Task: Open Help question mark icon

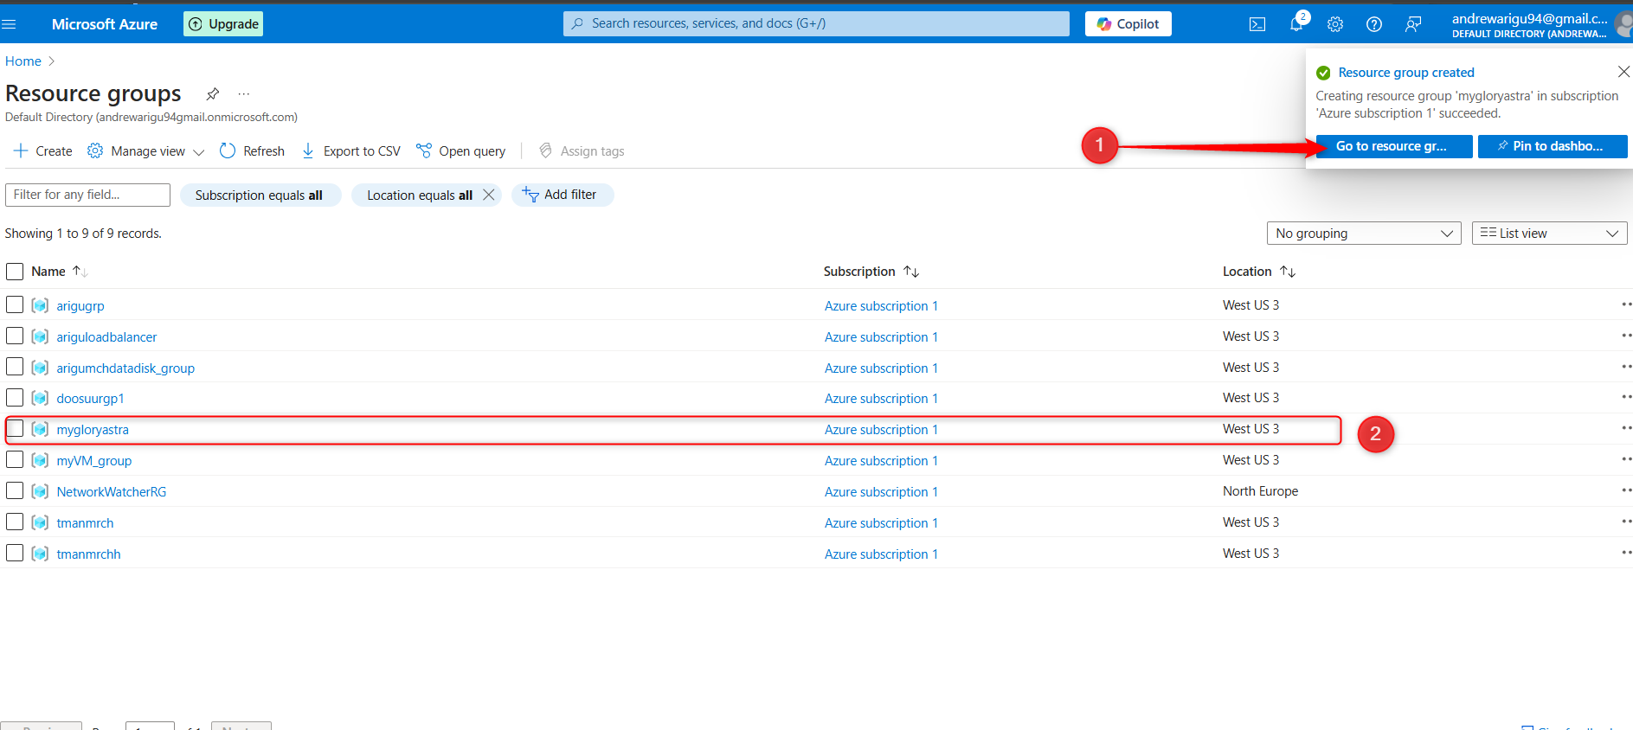Action: [1374, 24]
